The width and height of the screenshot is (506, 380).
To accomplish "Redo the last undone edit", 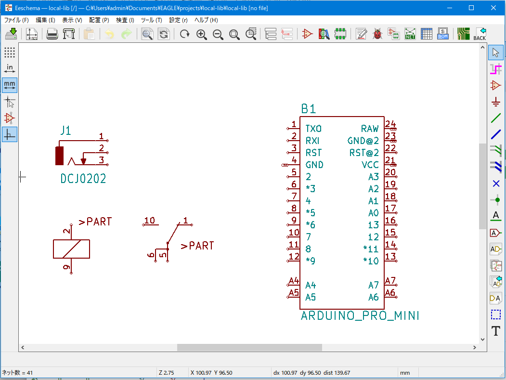I will tap(126, 34).
